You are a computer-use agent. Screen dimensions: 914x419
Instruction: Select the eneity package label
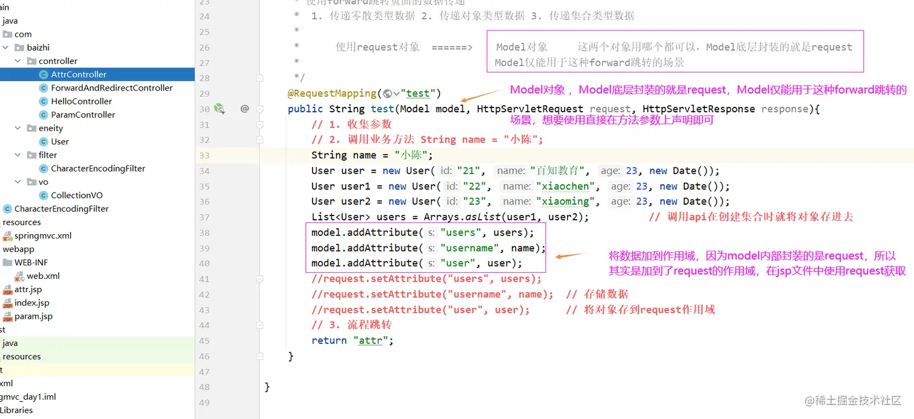pyautogui.click(x=51, y=128)
